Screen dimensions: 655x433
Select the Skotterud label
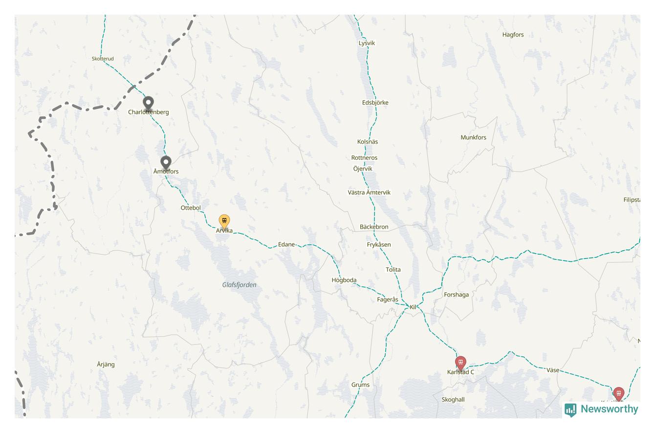click(x=103, y=59)
